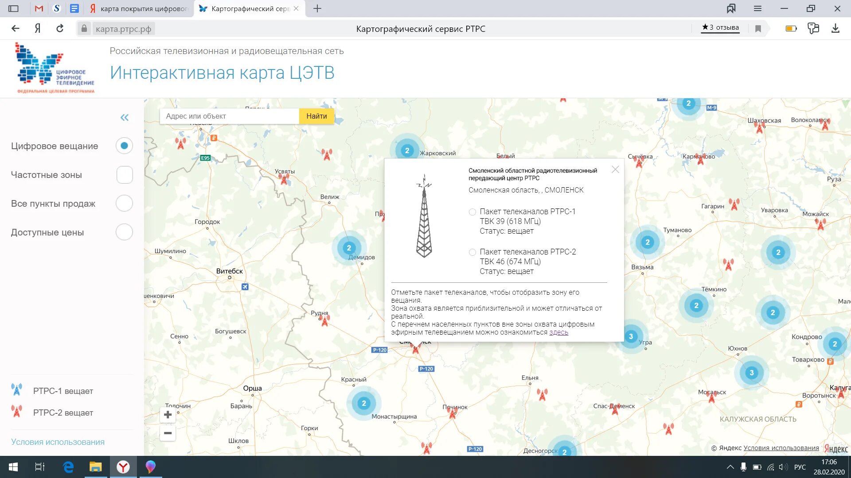The height and width of the screenshot is (478, 851).
Task: Choose Пакет телеканалов РТРС-2 radio button
Action: coord(472,252)
